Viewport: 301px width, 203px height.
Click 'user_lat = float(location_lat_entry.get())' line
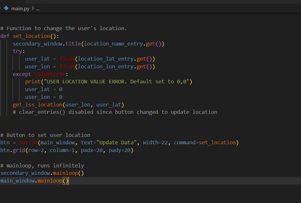pyautogui.click(x=90, y=59)
